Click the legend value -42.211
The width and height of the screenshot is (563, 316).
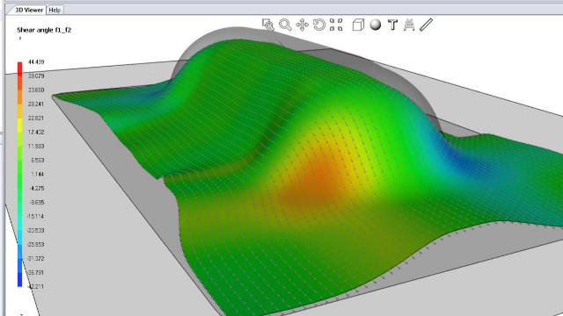coord(35,287)
